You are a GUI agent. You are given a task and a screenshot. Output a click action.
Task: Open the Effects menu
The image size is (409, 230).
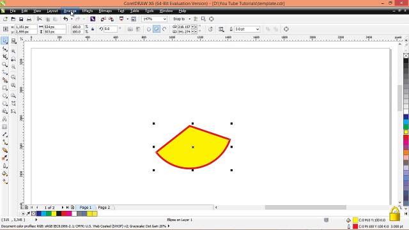tap(88, 11)
